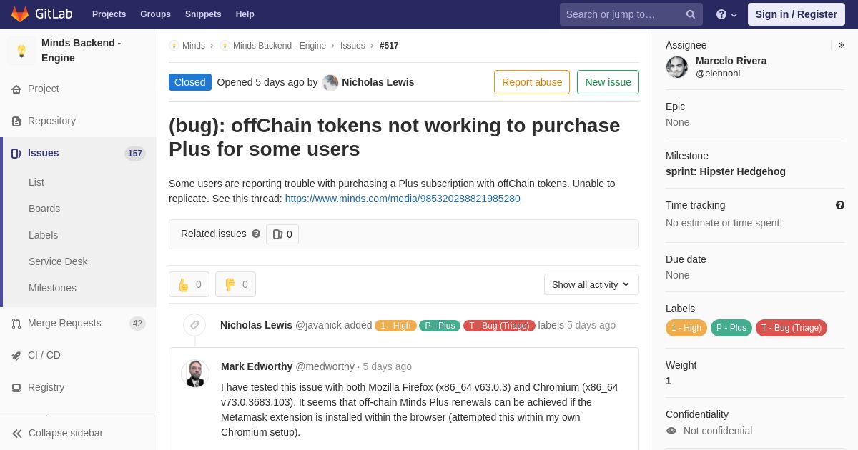
Task: Open Nicholas Lewis author profile link
Action: [378, 82]
